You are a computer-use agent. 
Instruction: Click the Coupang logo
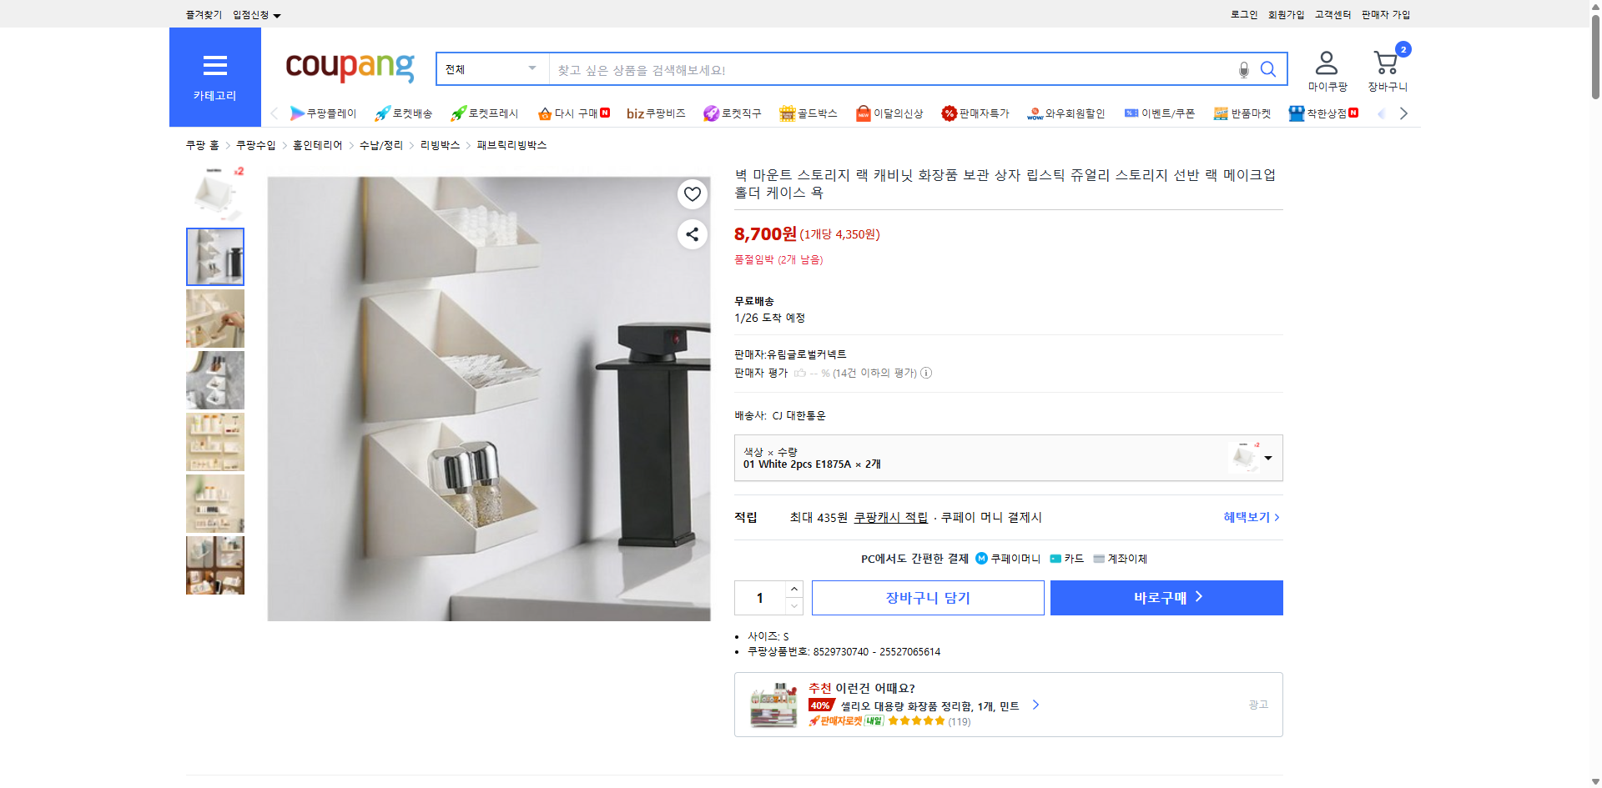[x=349, y=68]
